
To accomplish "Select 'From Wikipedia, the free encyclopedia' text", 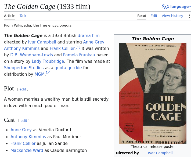I will click(38, 25).
